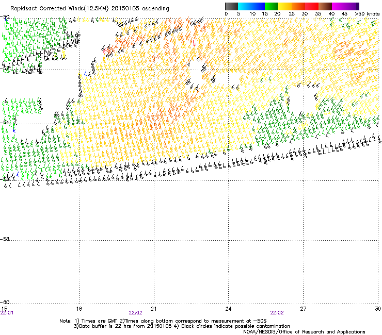Image resolution: width=382 pixels, height=335 pixels.
Task: Select the green 15-20 knots color band
Action: [272, 6]
